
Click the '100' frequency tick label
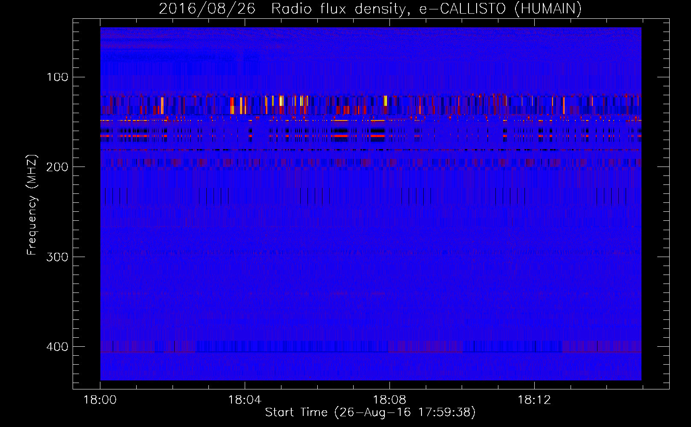pyautogui.click(x=57, y=77)
